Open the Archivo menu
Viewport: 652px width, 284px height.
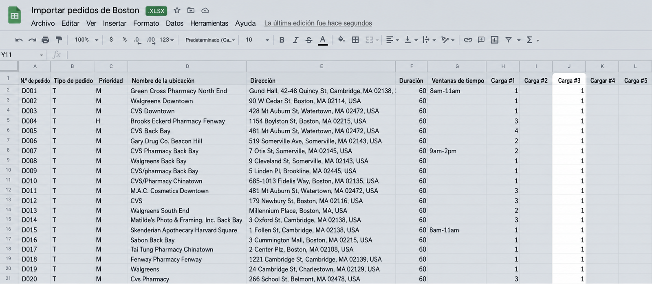tap(43, 23)
